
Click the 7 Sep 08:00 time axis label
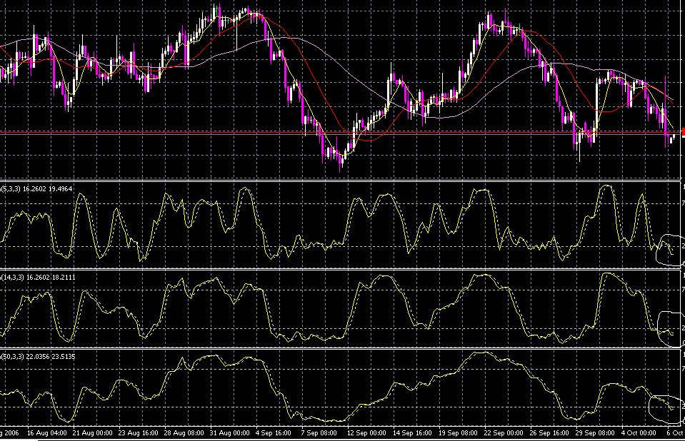pyautogui.click(x=319, y=433)
